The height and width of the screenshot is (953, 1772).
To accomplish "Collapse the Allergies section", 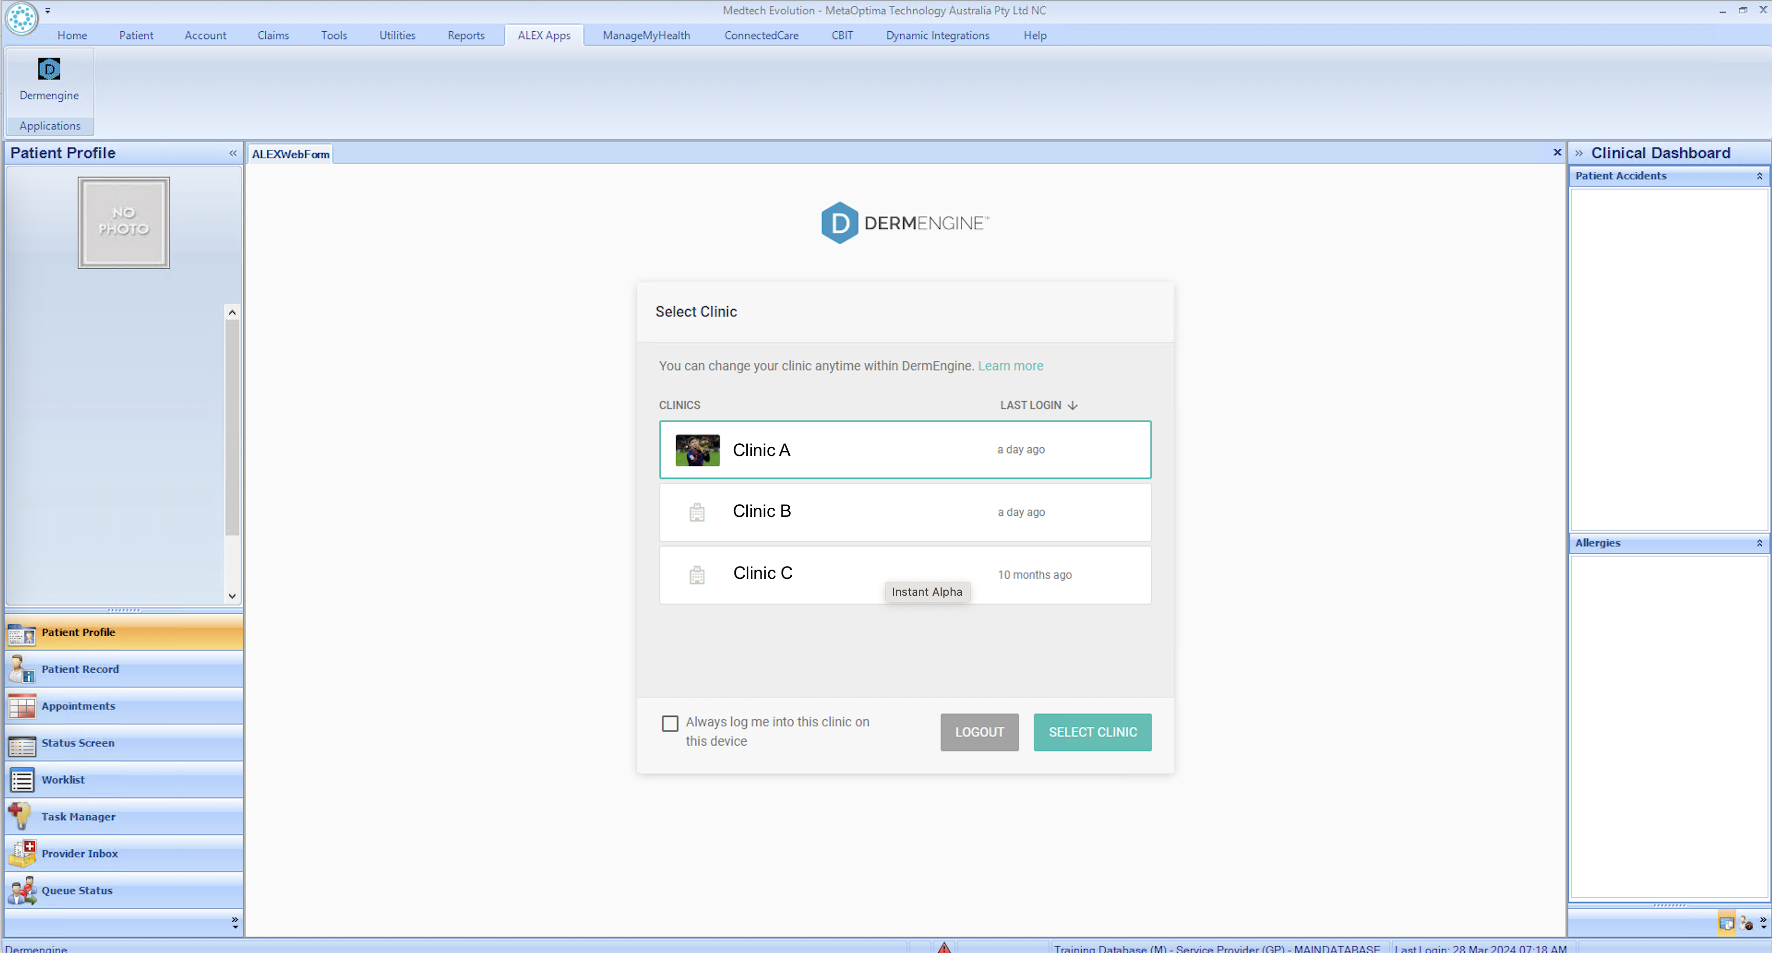I will pos(1759,543).
